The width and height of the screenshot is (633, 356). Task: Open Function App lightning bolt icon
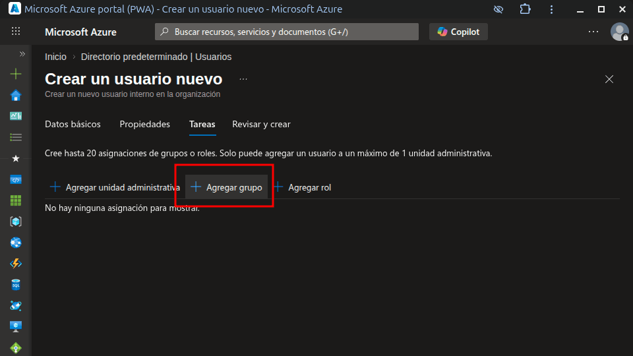[x=16, y=264]
